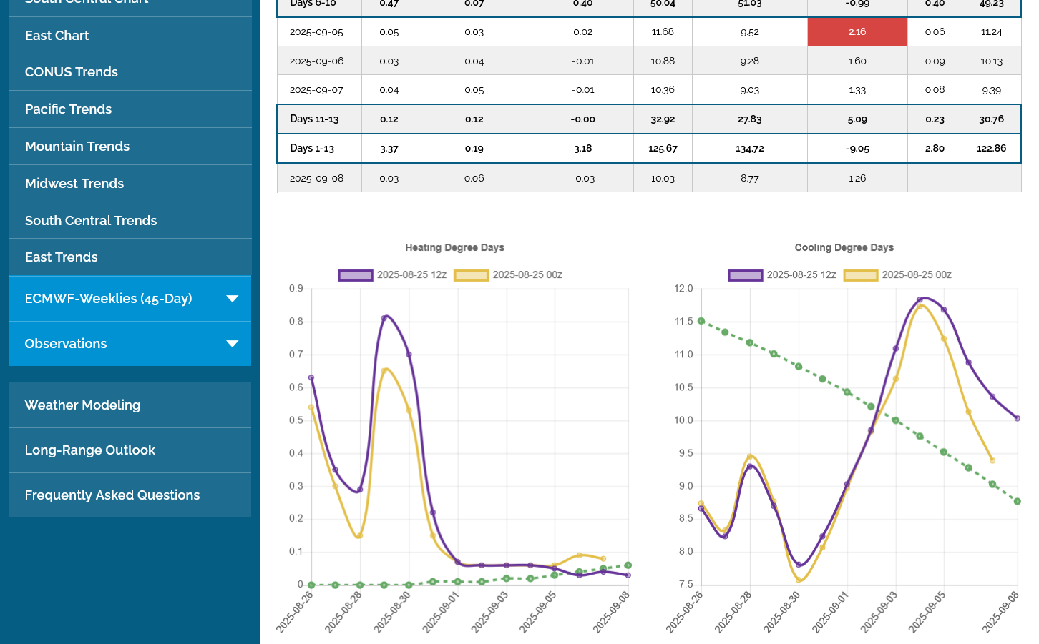Expand the Observations dropdown arrow

232,344
